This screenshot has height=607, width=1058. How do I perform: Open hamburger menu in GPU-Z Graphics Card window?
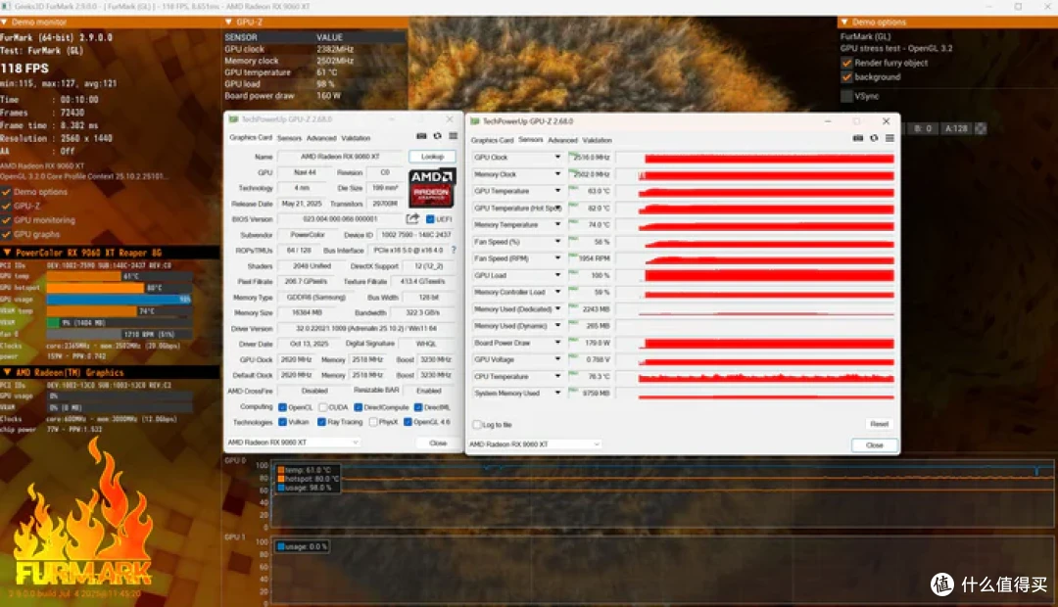tap(453, 136)
